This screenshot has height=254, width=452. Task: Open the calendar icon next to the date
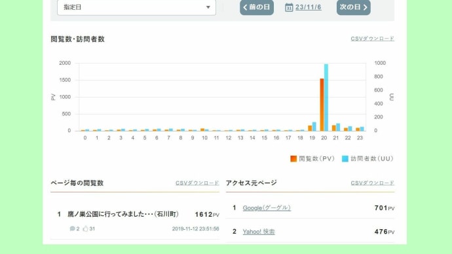click(289, 7)
